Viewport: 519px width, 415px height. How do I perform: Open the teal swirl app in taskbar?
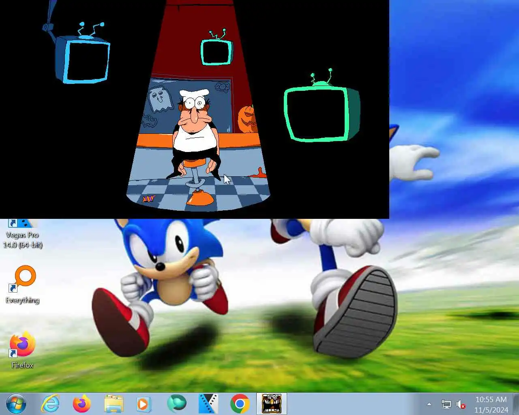[x=177, y=403]
